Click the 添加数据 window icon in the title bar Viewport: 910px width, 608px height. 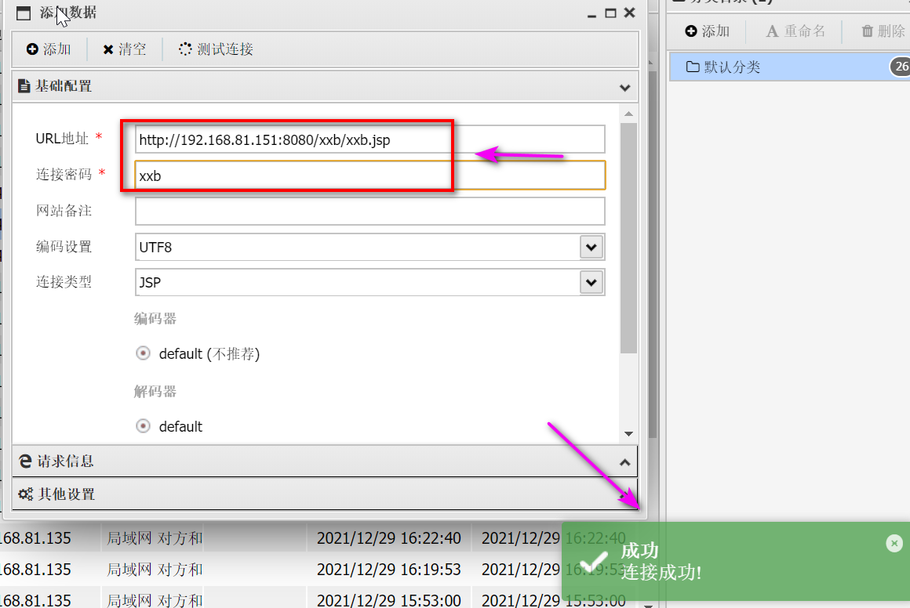(x=24, y=13)
